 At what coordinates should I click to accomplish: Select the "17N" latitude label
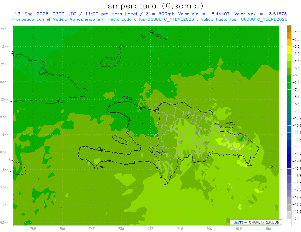coord(4,205)
